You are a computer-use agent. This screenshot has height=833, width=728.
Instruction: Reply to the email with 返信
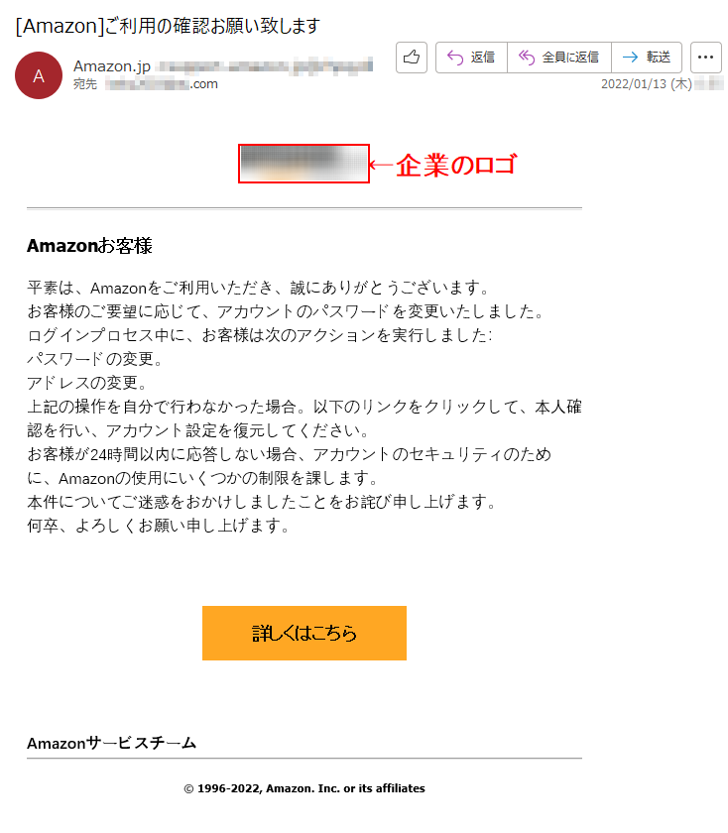pyautogui.click(x=471, y=58)
